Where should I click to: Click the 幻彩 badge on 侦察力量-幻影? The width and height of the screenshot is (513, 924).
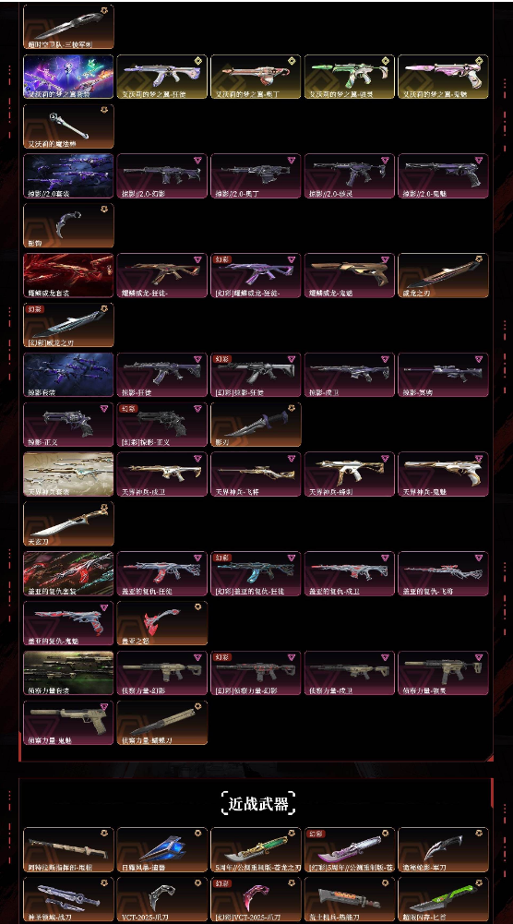(x=222, y=657)
